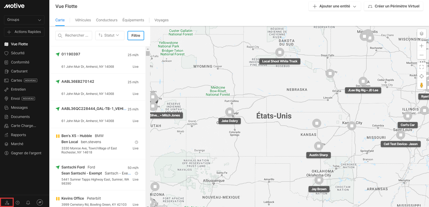
Task: Select the map marker above Local Shoot White Truck
Action: click(279, 52)
